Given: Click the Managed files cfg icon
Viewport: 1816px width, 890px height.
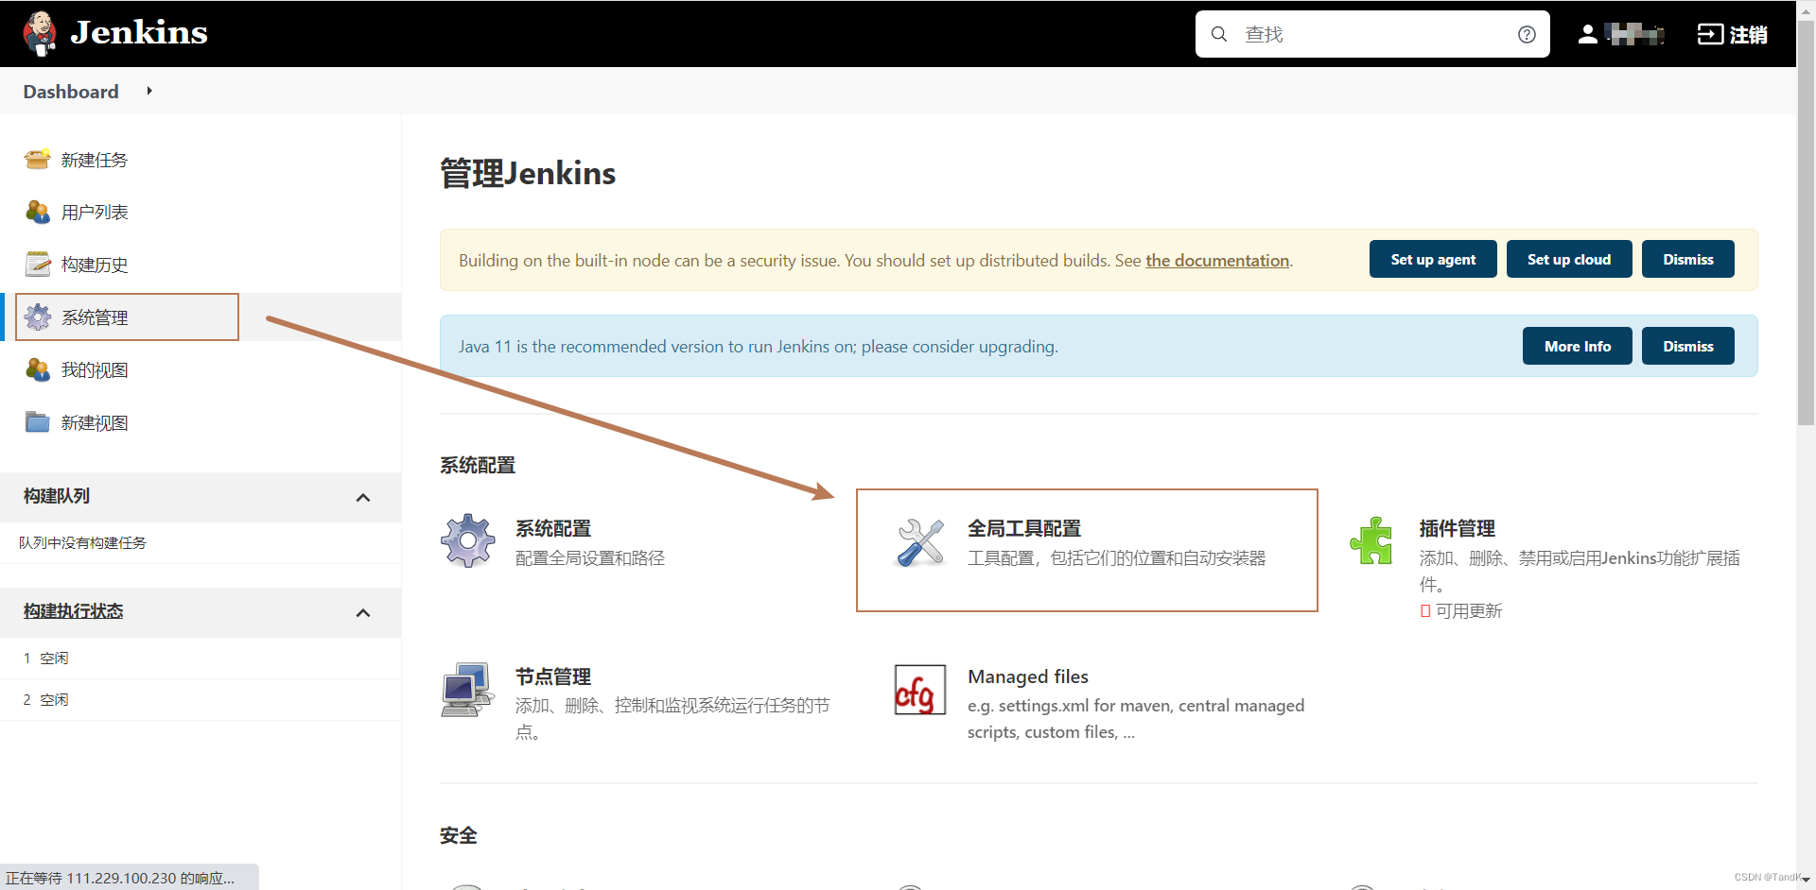Looking at the screenshot, I should 919,690.
